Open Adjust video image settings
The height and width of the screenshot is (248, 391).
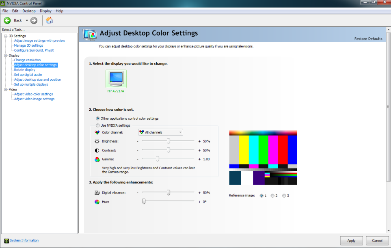(34, 99)
